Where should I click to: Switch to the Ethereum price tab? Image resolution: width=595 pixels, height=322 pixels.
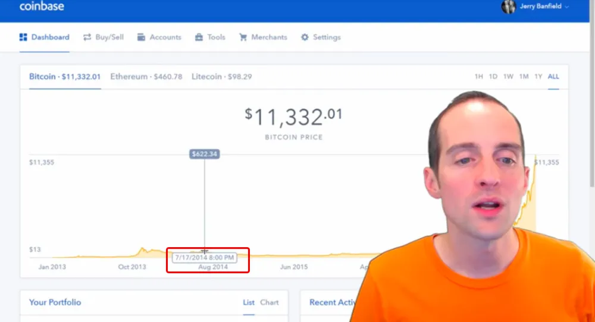click(x=146, y=77)
